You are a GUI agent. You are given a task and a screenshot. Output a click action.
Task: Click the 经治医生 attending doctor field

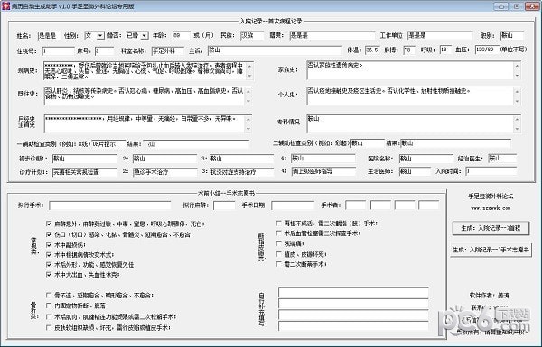point(502,159)
